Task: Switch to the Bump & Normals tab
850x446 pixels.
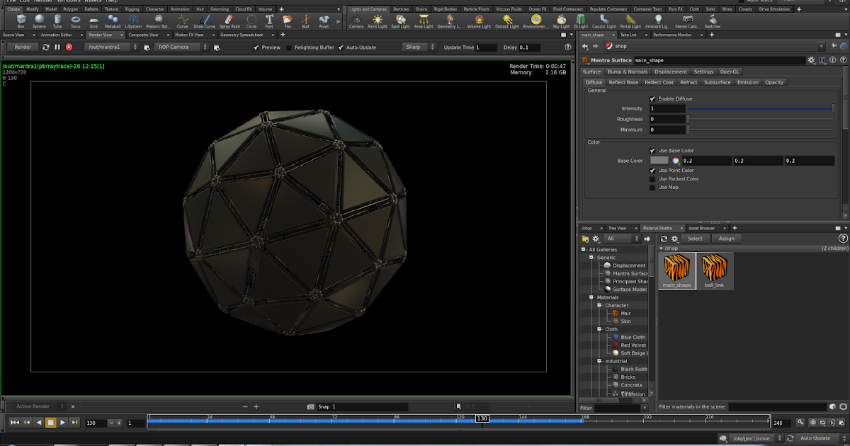Action: click(x=628, y=71)
